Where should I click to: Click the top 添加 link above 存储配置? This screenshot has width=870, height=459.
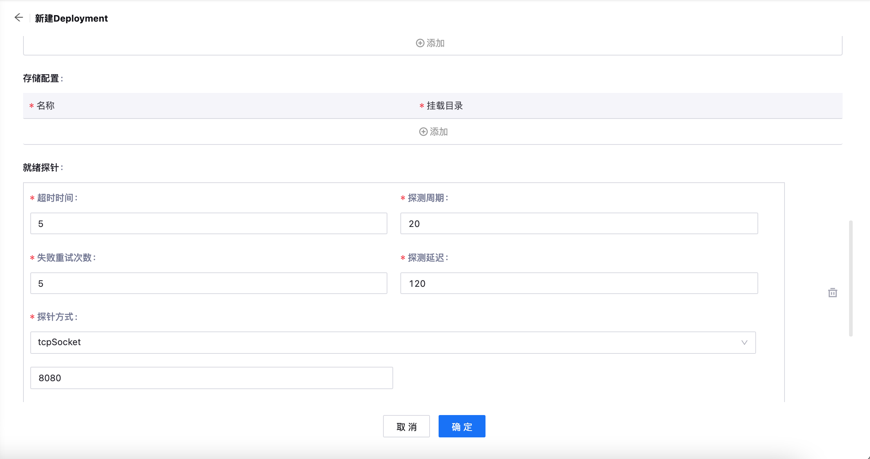click(x=435, y=43)
